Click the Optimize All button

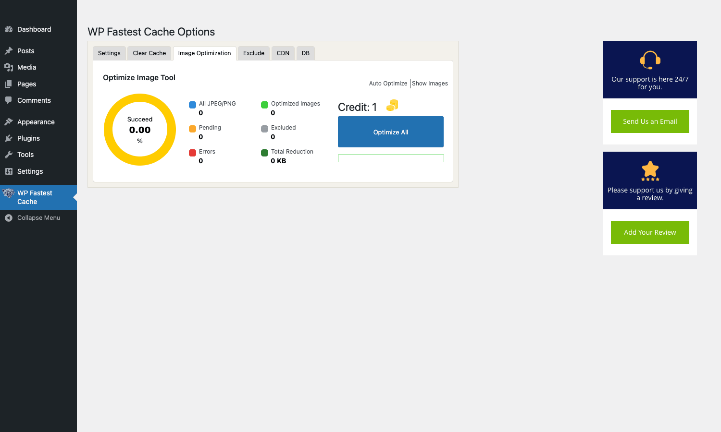[x=391, y=132]
